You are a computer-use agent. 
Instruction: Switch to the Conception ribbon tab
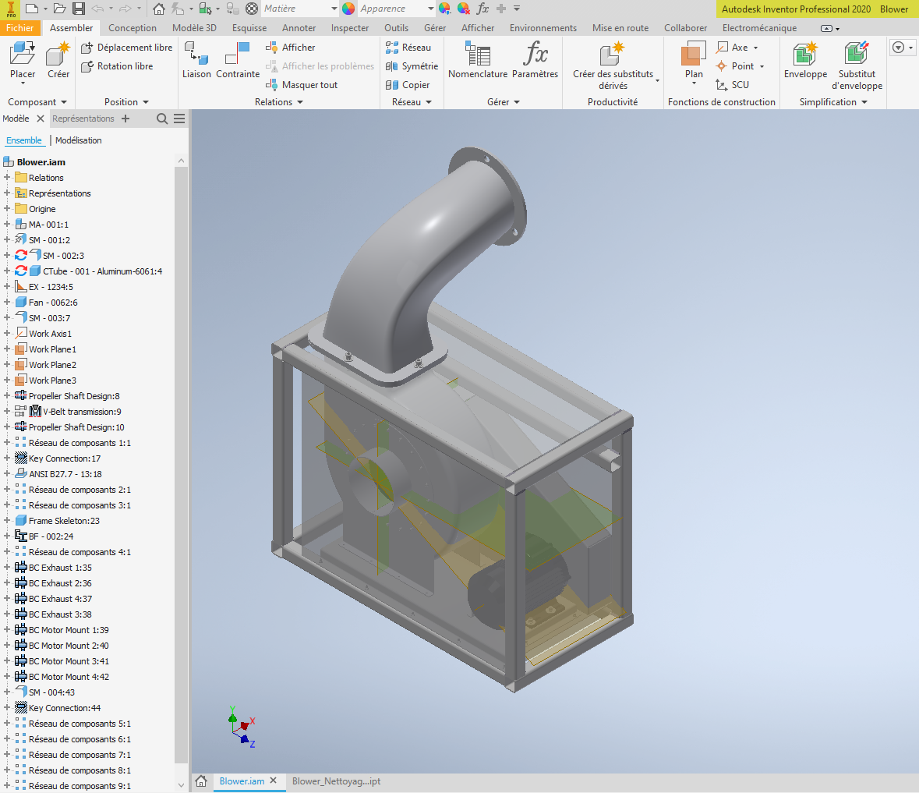click(133, 27)
